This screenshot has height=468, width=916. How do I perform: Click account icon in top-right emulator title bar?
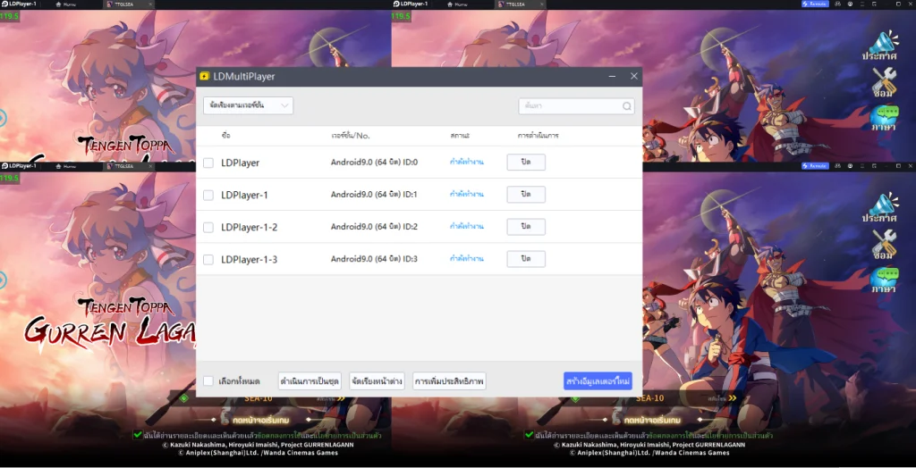850,4
